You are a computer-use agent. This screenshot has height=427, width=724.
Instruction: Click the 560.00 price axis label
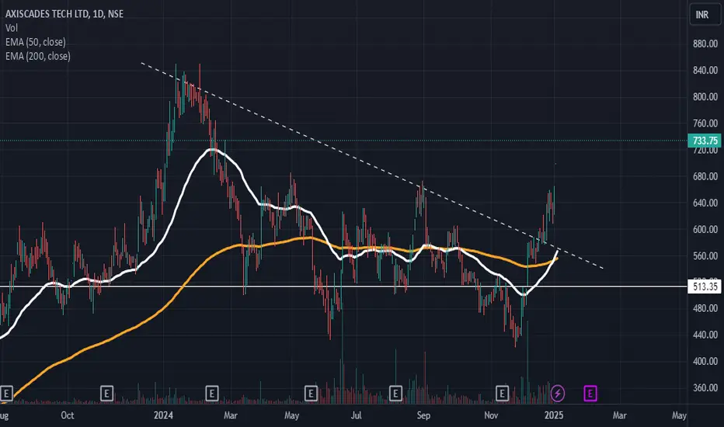pyautogui.click(x=705, y=255)
